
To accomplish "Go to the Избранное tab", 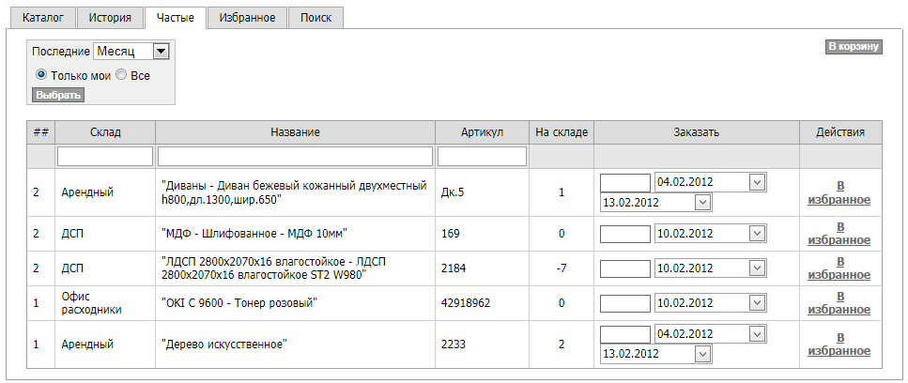I will 247,18.
